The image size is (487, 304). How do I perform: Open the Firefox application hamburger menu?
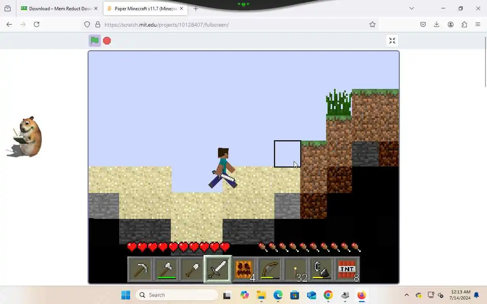click(478, 24)
